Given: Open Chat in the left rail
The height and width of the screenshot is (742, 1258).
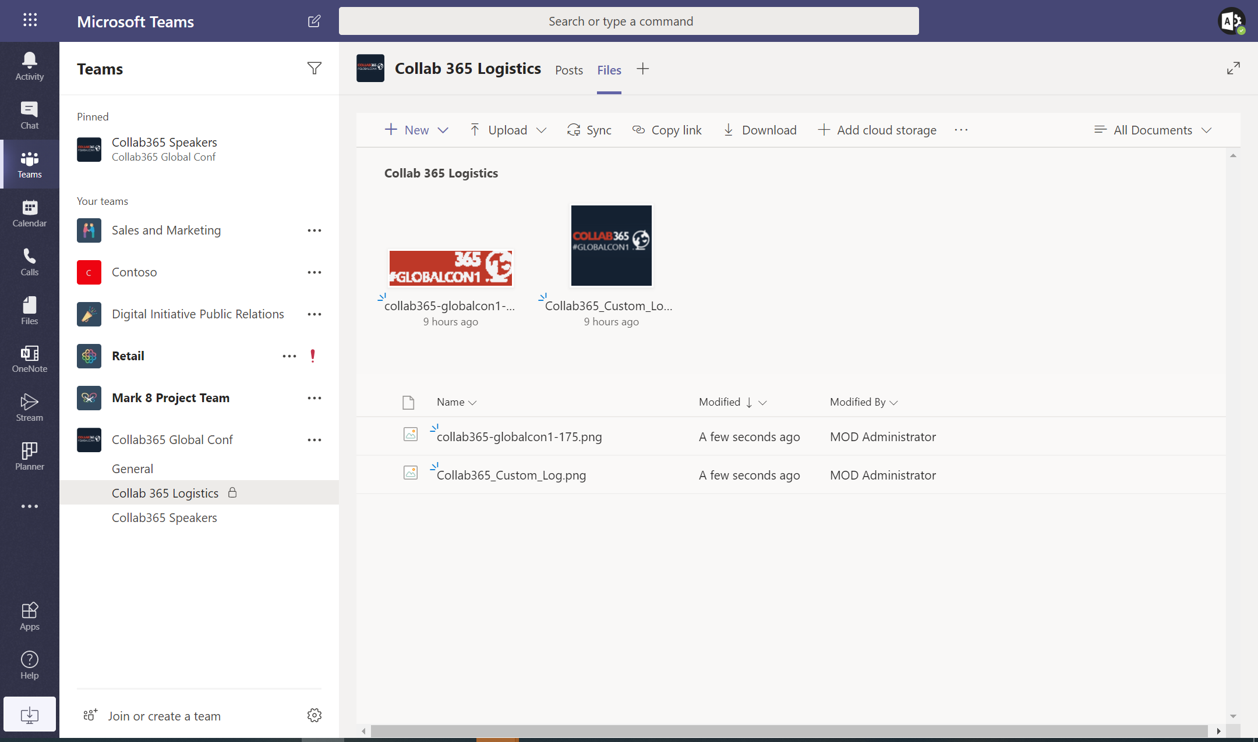Looking at the screenshot, I should (x=30, y=115).
